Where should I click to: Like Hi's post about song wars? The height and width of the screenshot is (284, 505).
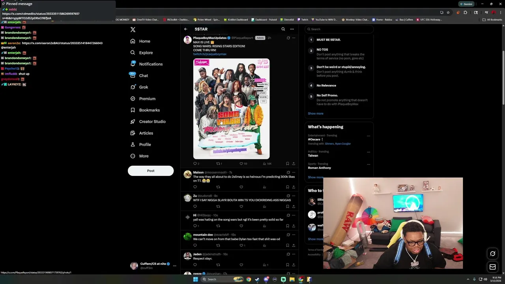tap(241, 226)
